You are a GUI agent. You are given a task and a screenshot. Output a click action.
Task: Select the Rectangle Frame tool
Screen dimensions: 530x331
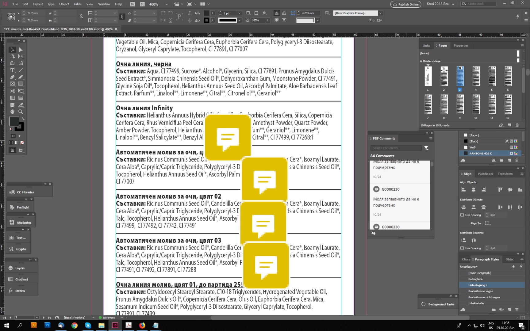coord(12,84)
